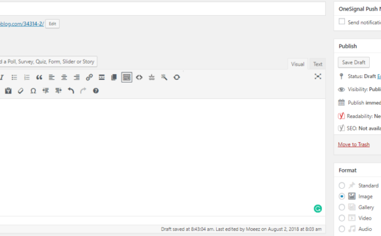Image resolution: width=381 pixels, height=236 pixels.
Task: Select the Standard post format
Action: pos(342,186)
